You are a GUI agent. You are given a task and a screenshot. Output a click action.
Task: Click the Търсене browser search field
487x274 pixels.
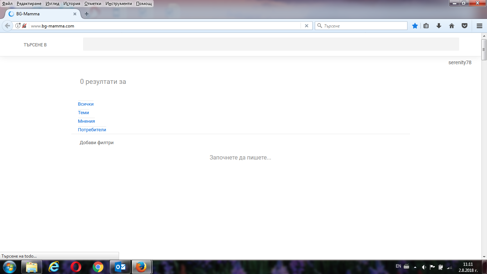pos(364,26)
